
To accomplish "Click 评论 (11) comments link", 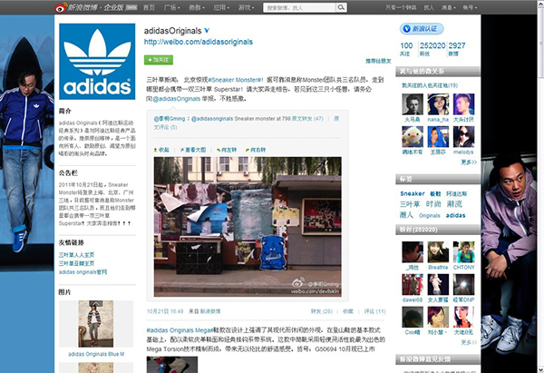I will [x=374, y=311].
